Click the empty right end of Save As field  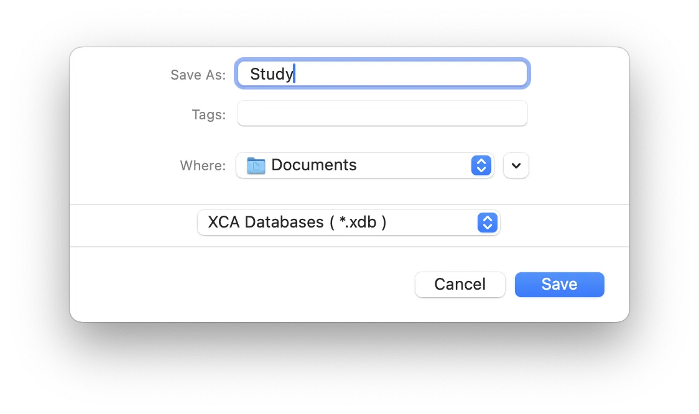(473, 74)
